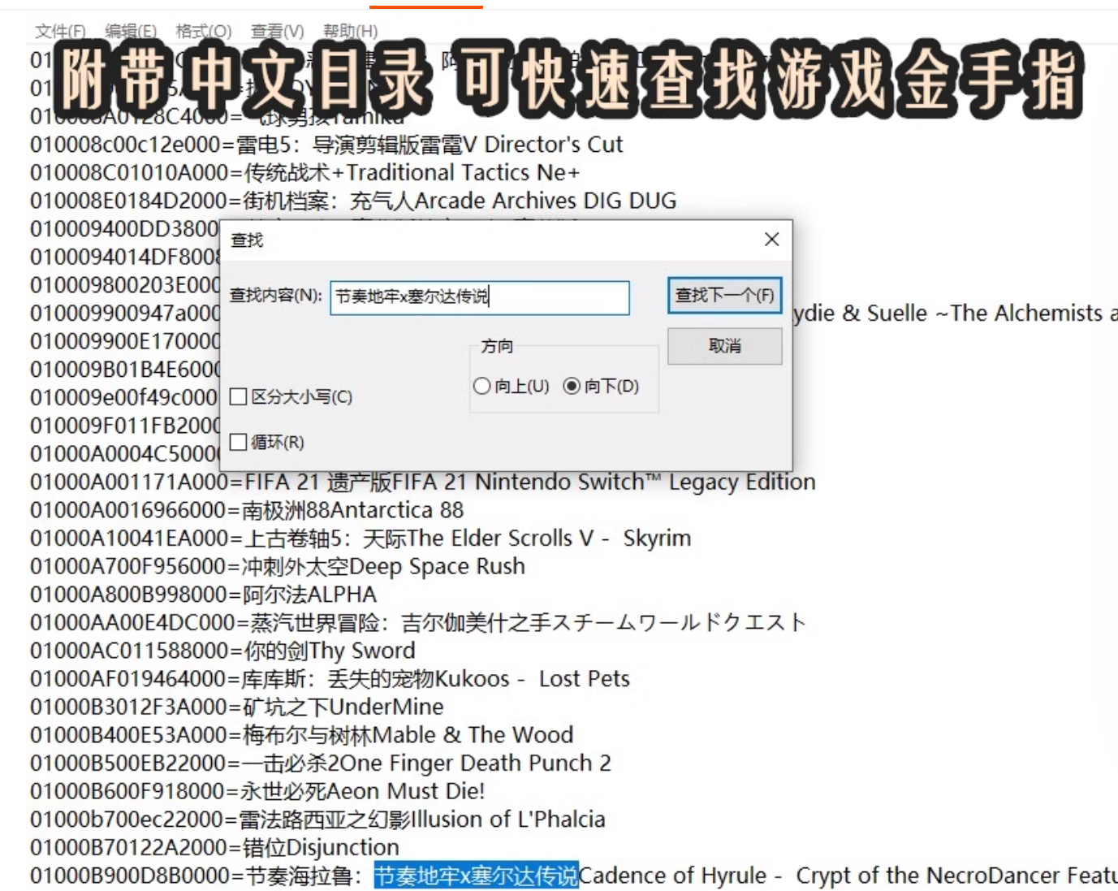Click the 取消 button
Image resolution: width=1118 pixels, height=891 pixels.
[x=724, y=346]
